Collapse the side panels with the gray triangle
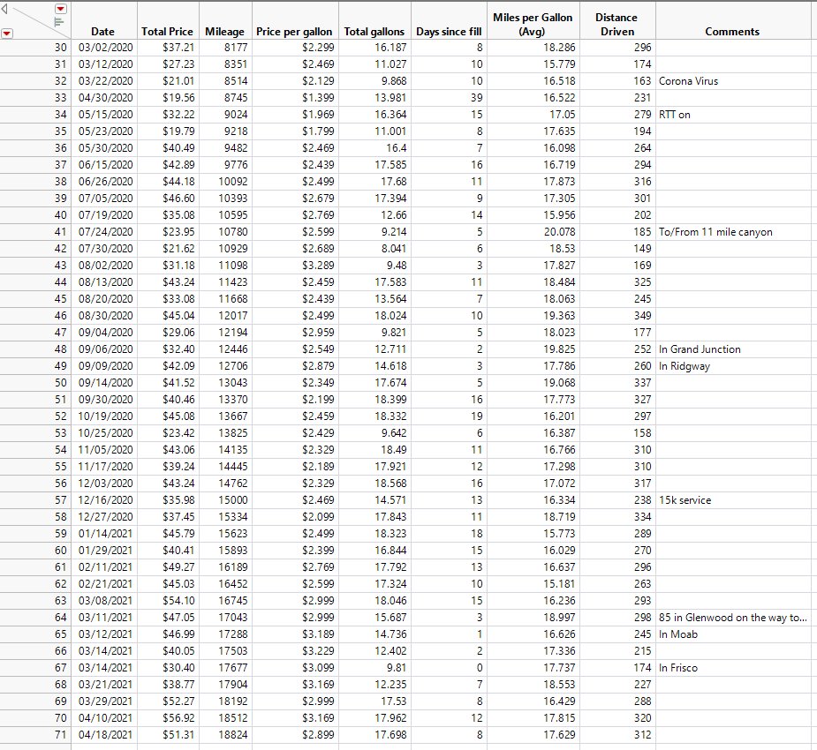Viewport: 817px width, 750px height. pyautogui.click(x=4, y=8)
